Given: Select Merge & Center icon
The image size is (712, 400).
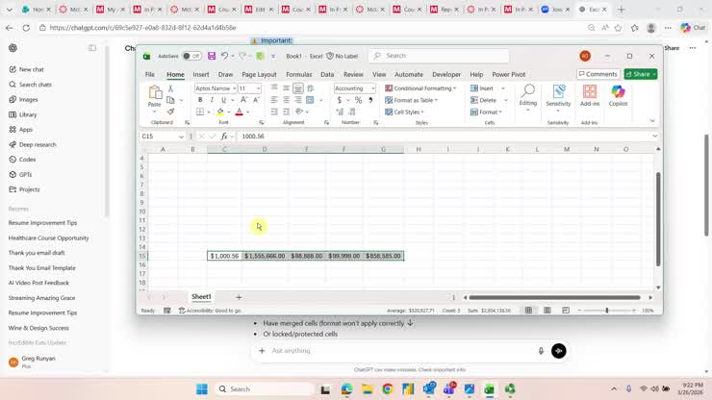Looking at the screenshot, I should [310, 100].
